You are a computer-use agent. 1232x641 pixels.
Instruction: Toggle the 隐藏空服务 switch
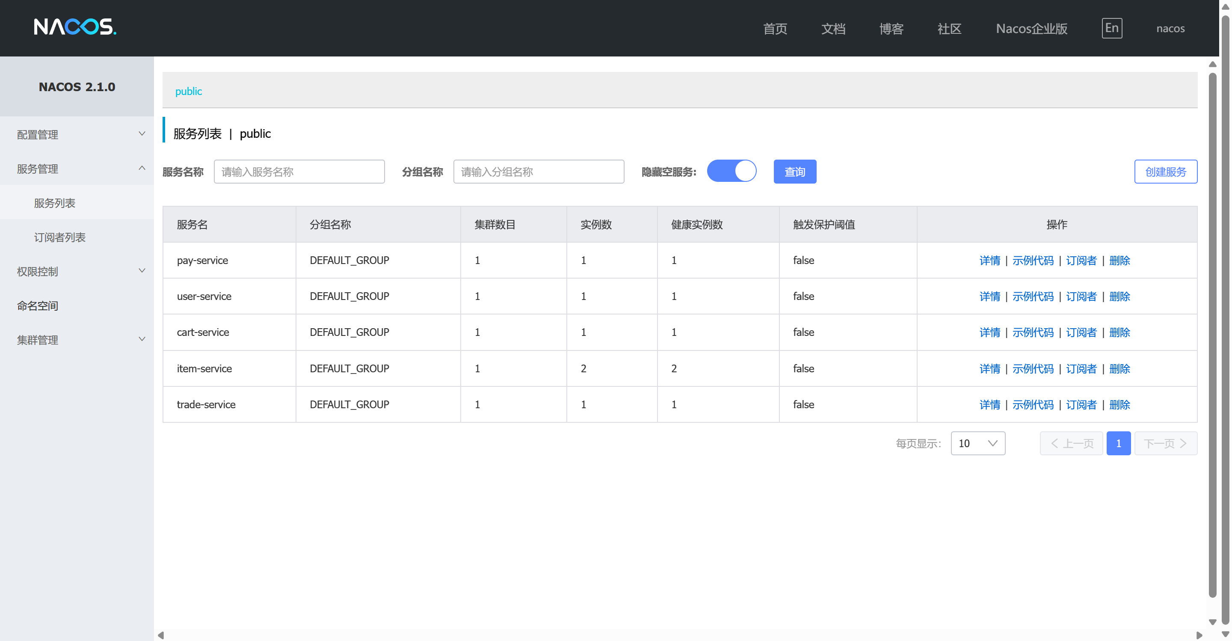pyautogui.click(x=731, y=171)
